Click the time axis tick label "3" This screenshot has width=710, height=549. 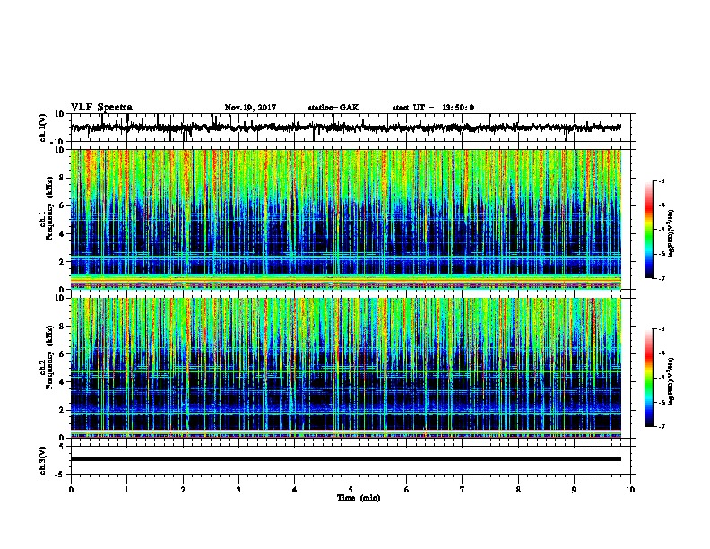[238, 490]
